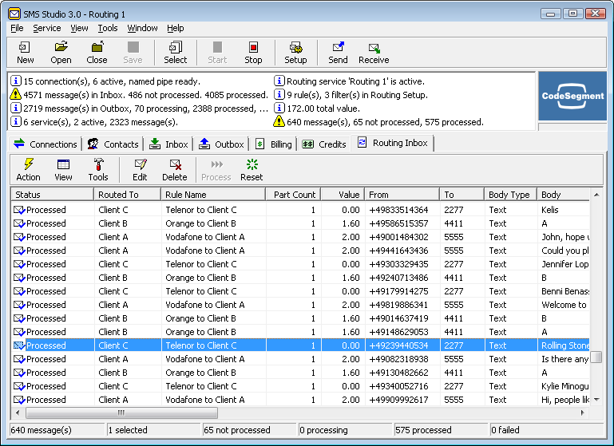Click the Receive message icon

[374, 53]
